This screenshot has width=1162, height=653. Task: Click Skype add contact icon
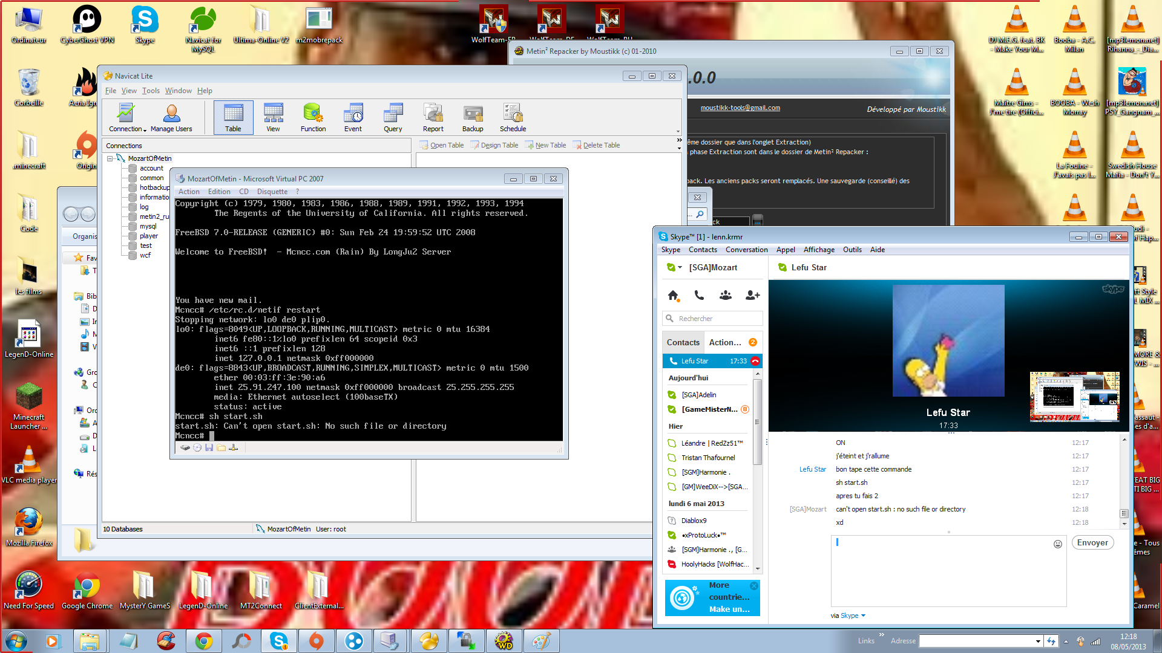[752, 295]
